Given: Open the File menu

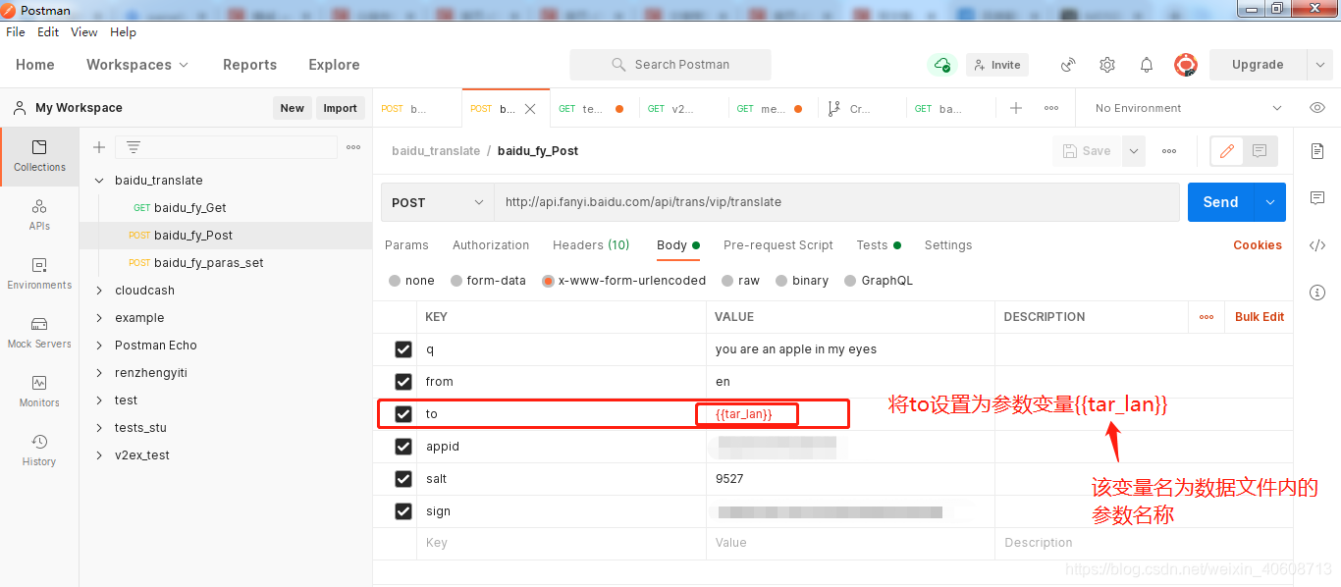Looking at the screenshot, I should [16, 32].
